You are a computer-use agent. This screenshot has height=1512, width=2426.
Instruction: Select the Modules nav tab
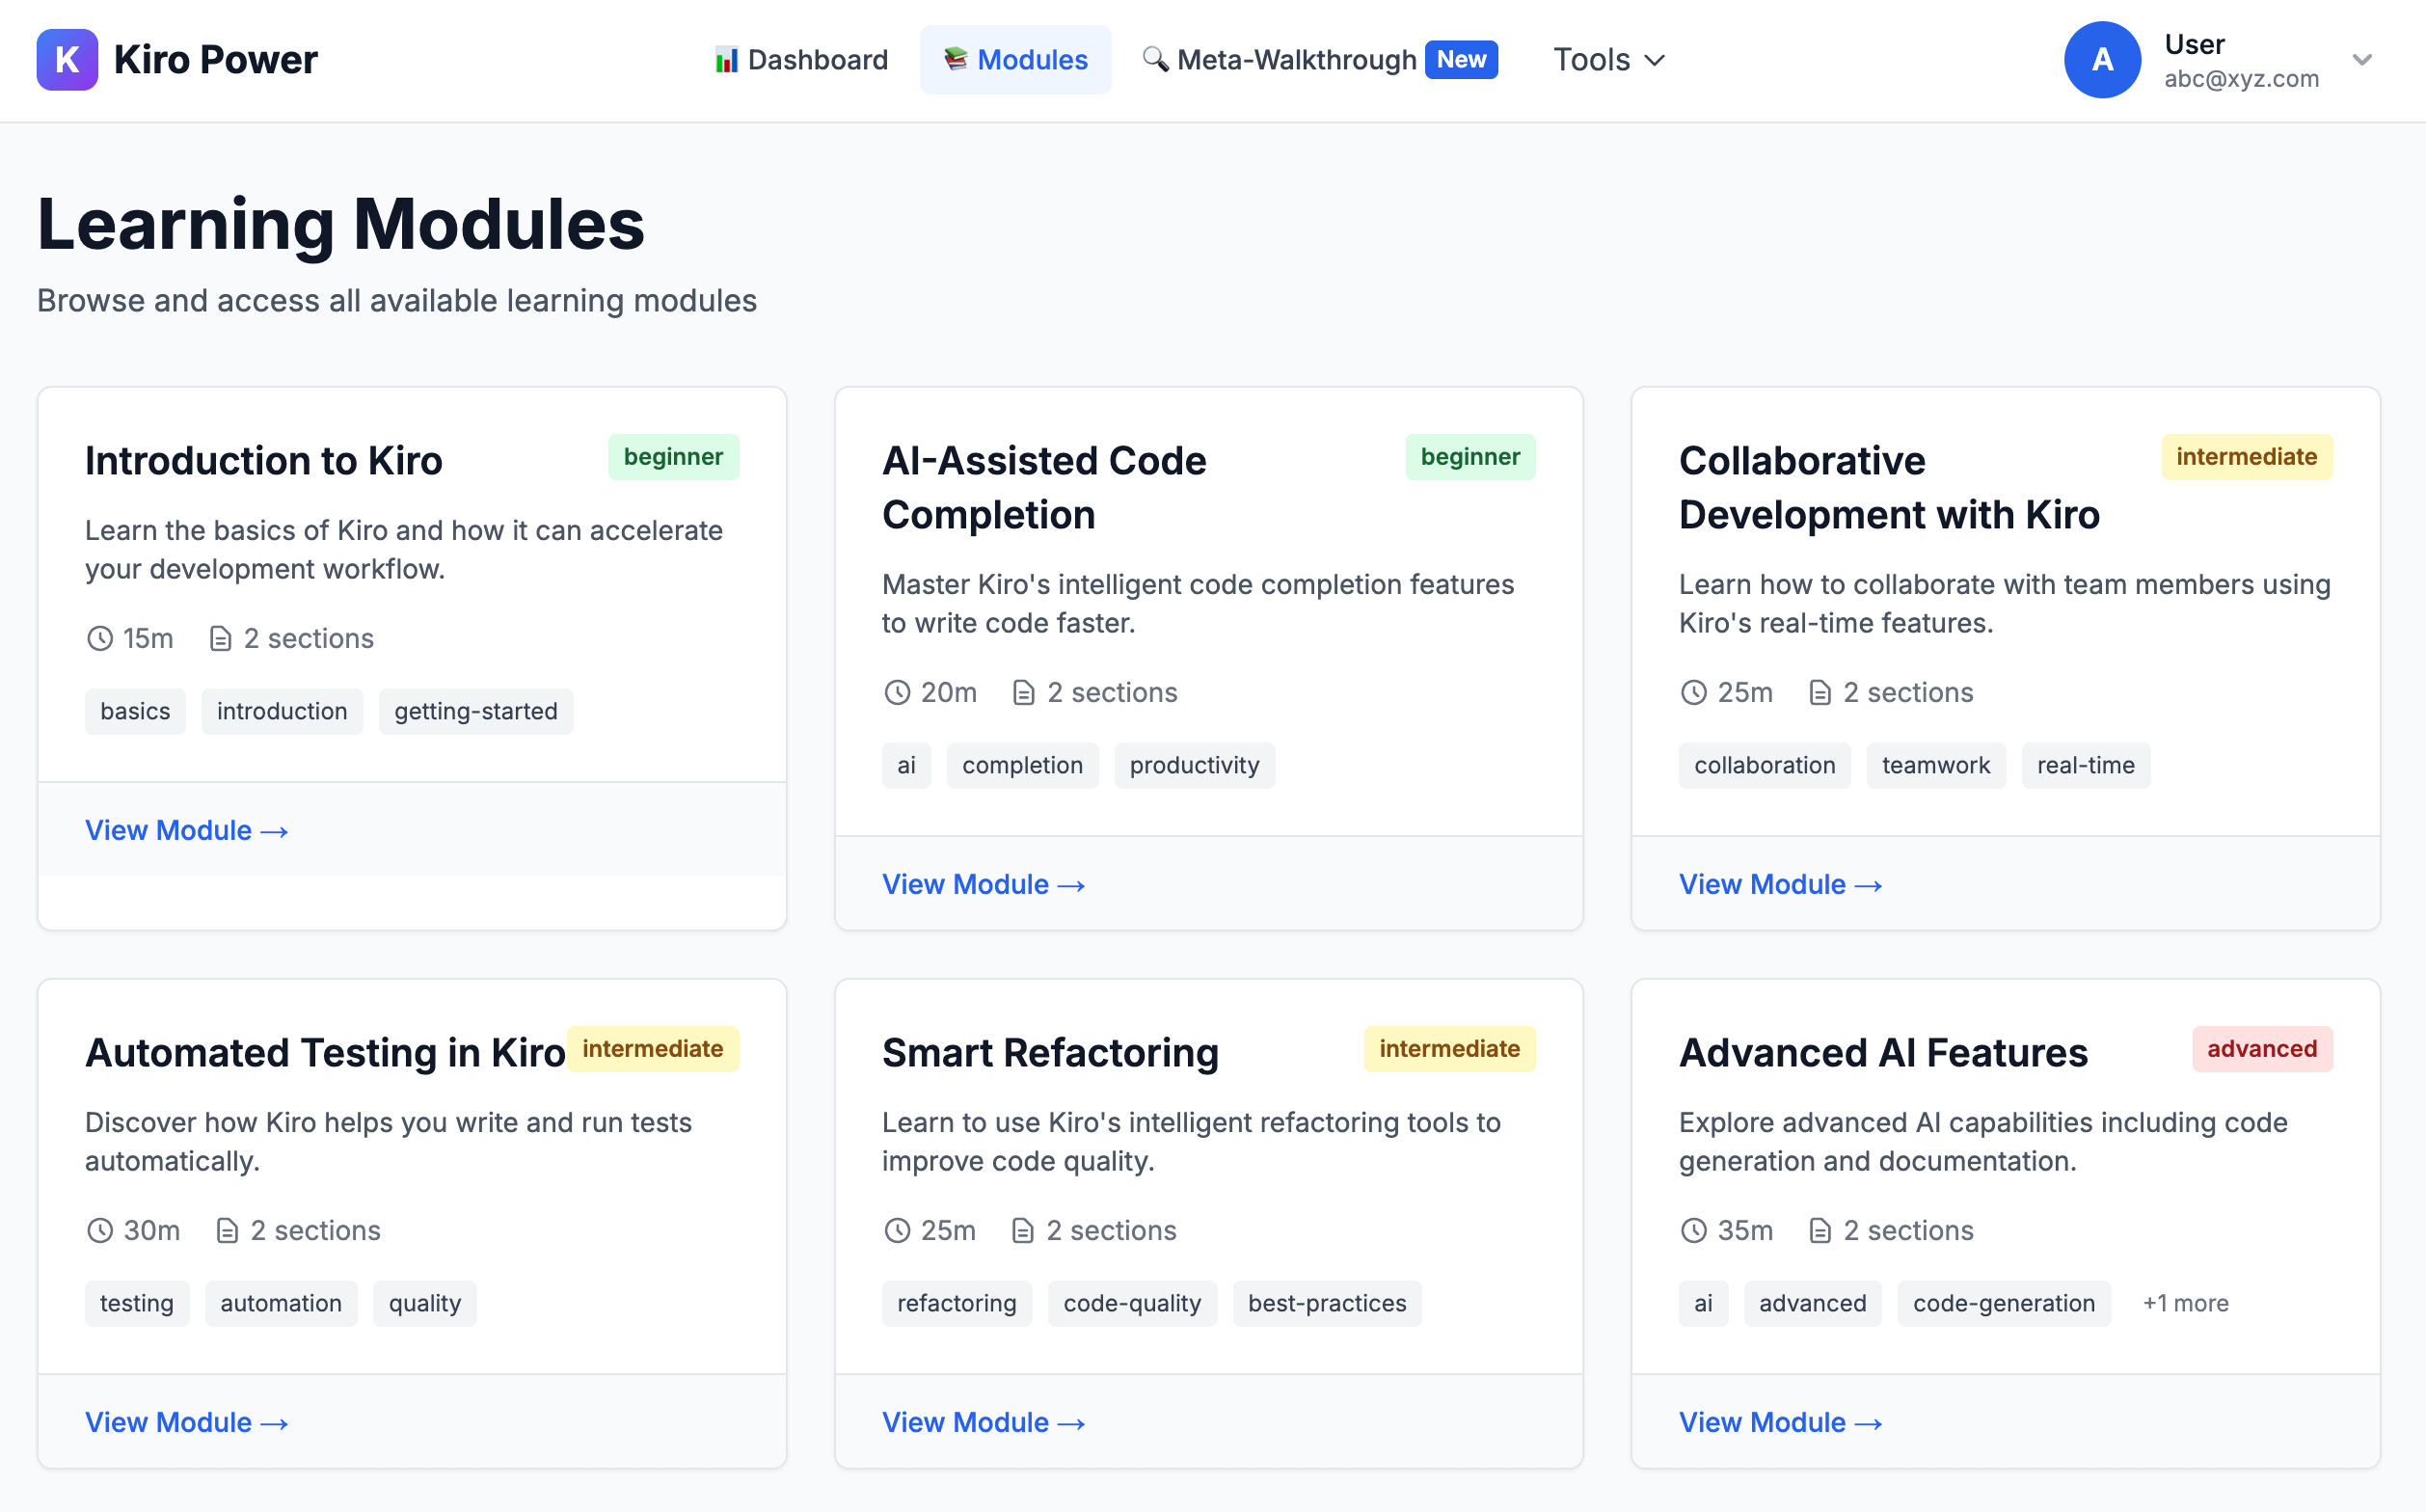(1015, 60)
